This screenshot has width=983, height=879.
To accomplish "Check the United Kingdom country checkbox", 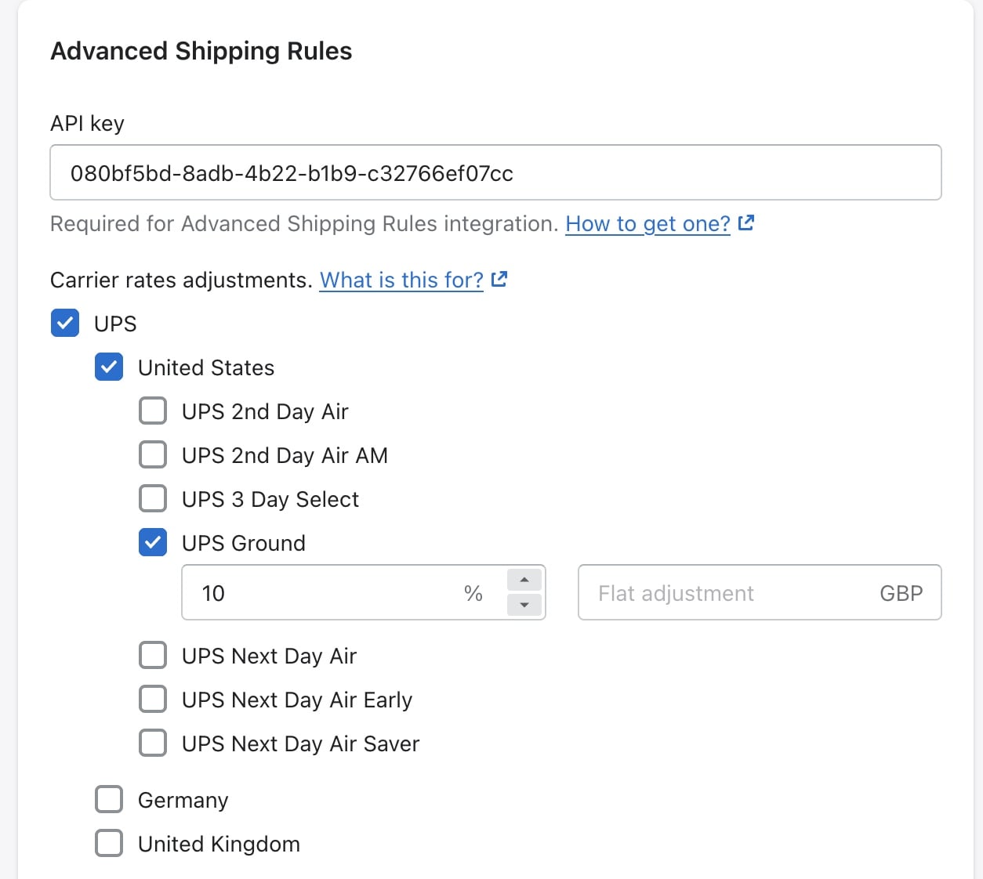I will [109, 843].
